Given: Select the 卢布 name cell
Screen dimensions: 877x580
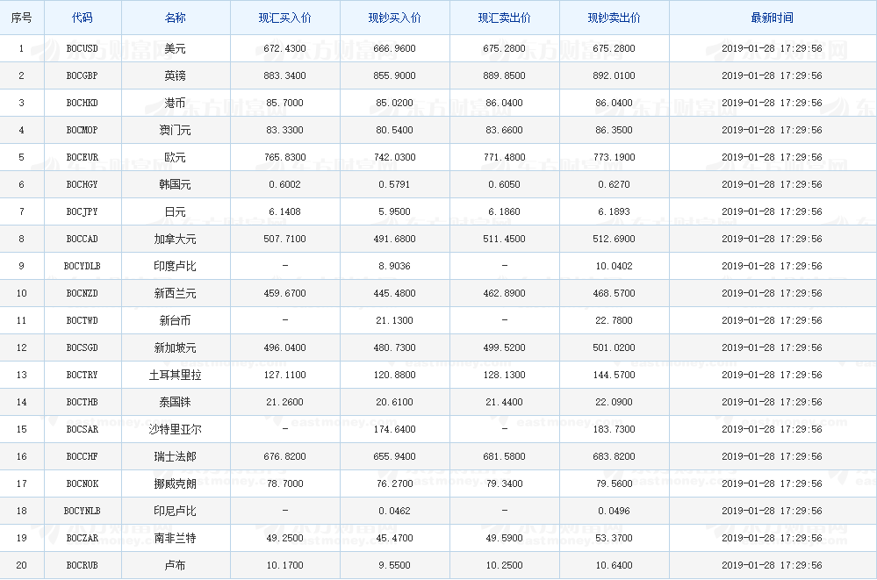Looking at the screenshot, I should coord(175,565).
